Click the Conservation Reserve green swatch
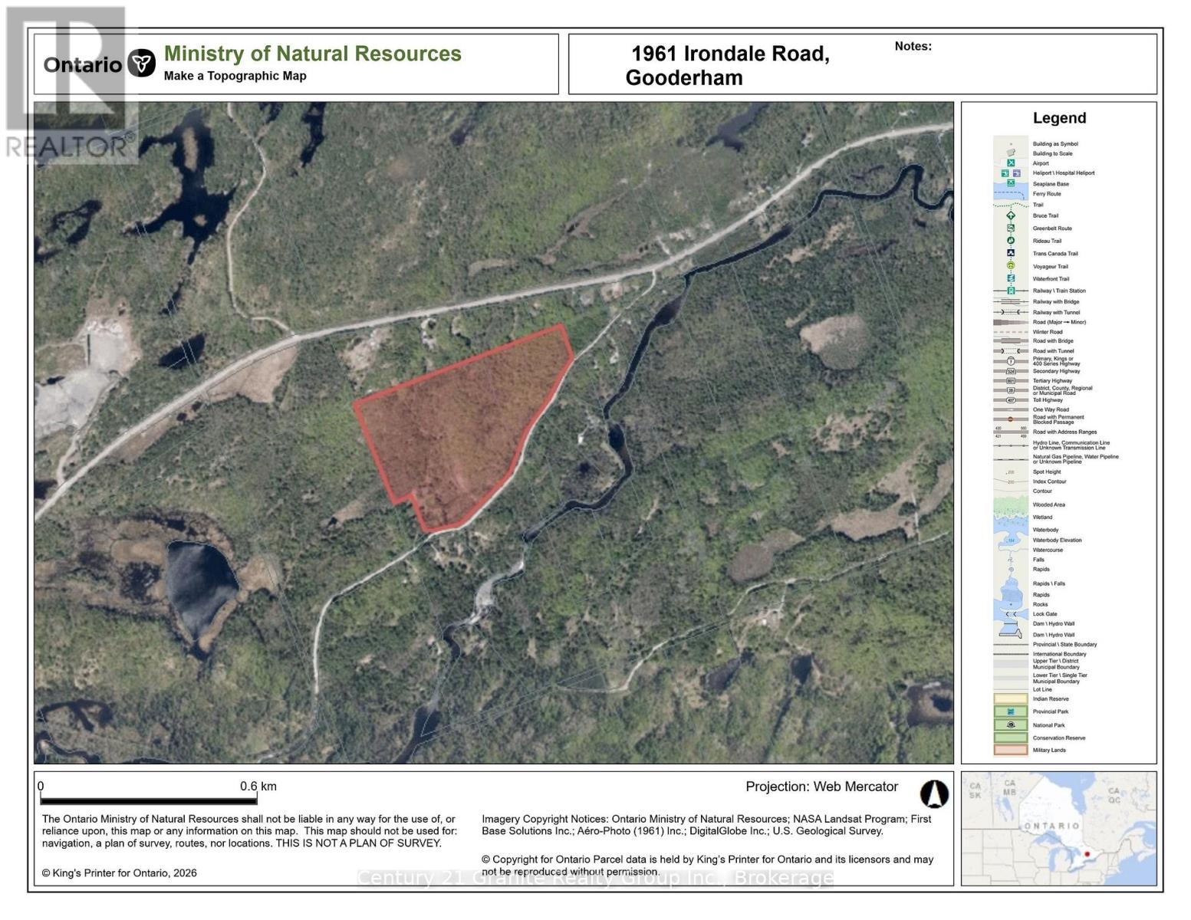Viewport: 1191px width, 920px height. pos(1011,738)
